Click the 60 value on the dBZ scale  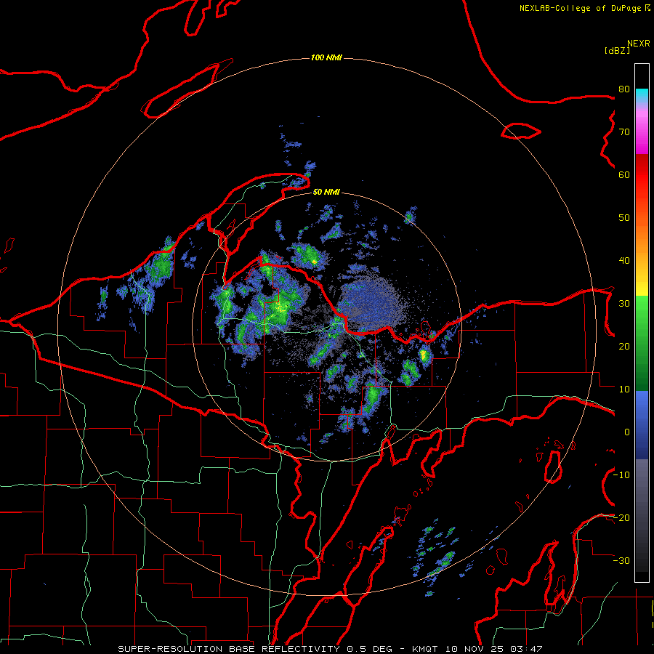624,174
